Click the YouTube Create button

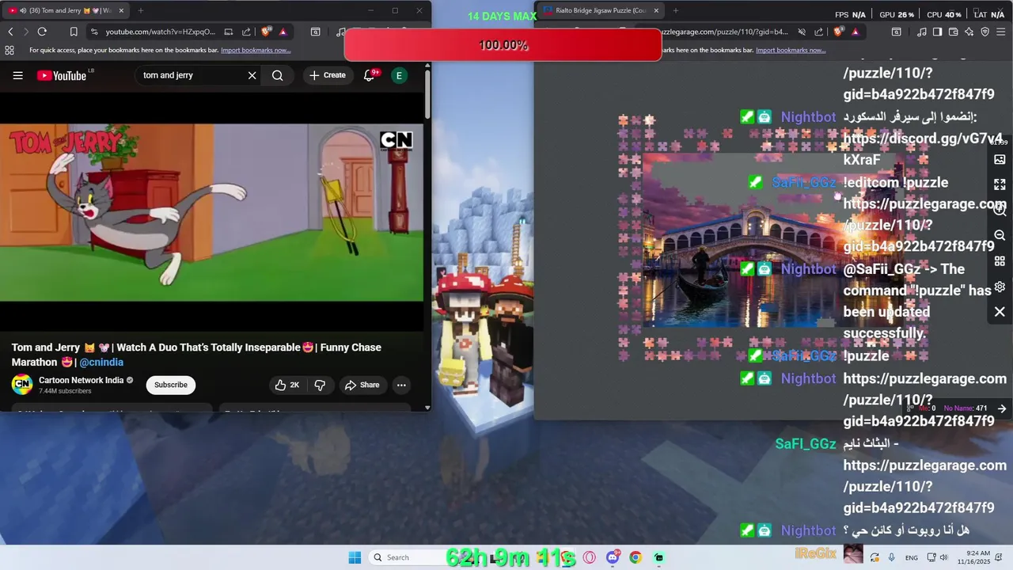pos(328,75)
